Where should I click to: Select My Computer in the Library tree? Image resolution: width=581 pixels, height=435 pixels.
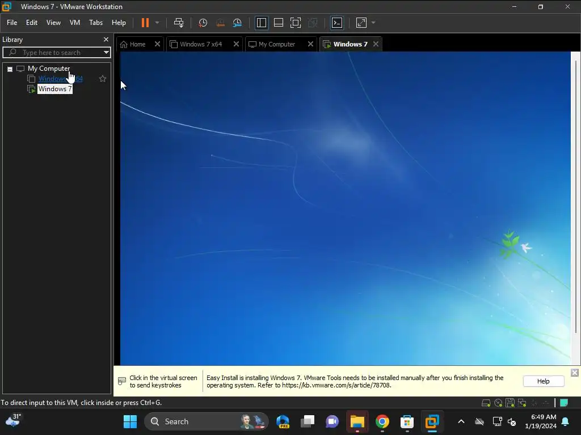[x=49, y=69]
